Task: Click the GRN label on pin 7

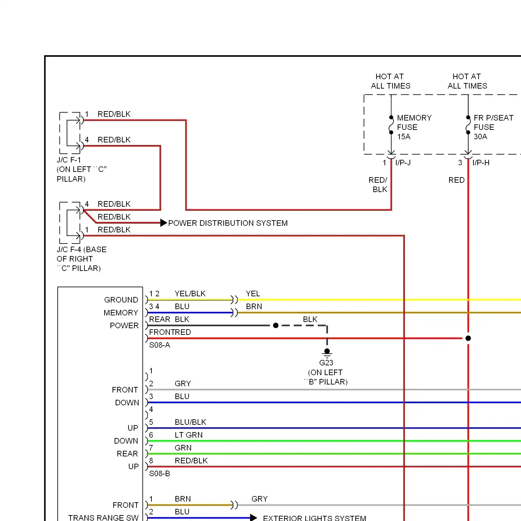Action: (x=183, y=448)
